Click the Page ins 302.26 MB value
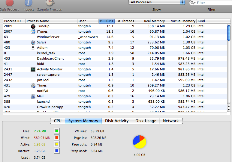This screenshot has width=232, height=162. [98, 138]
